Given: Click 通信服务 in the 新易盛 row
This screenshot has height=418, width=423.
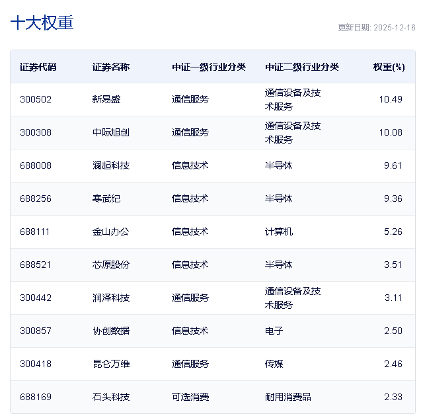Looking at the screenshot, I should pyautogui.click(x=190, y=99).
